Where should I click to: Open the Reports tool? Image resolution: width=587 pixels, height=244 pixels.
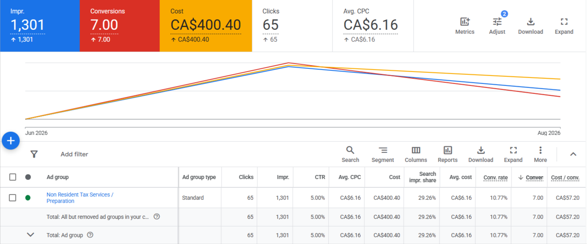[448, 154]
